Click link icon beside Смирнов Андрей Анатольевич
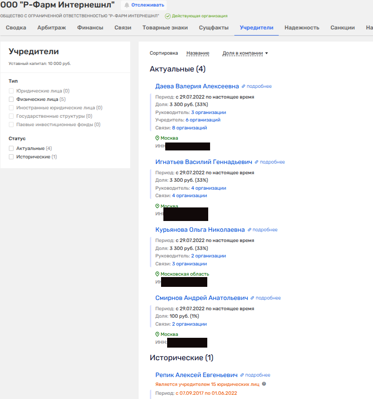Screen dimensions: 373x399 coord(253,298)
